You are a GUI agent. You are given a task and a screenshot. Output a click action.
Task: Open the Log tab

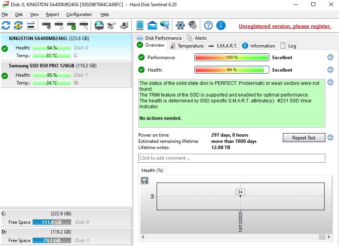coord(288,46)
